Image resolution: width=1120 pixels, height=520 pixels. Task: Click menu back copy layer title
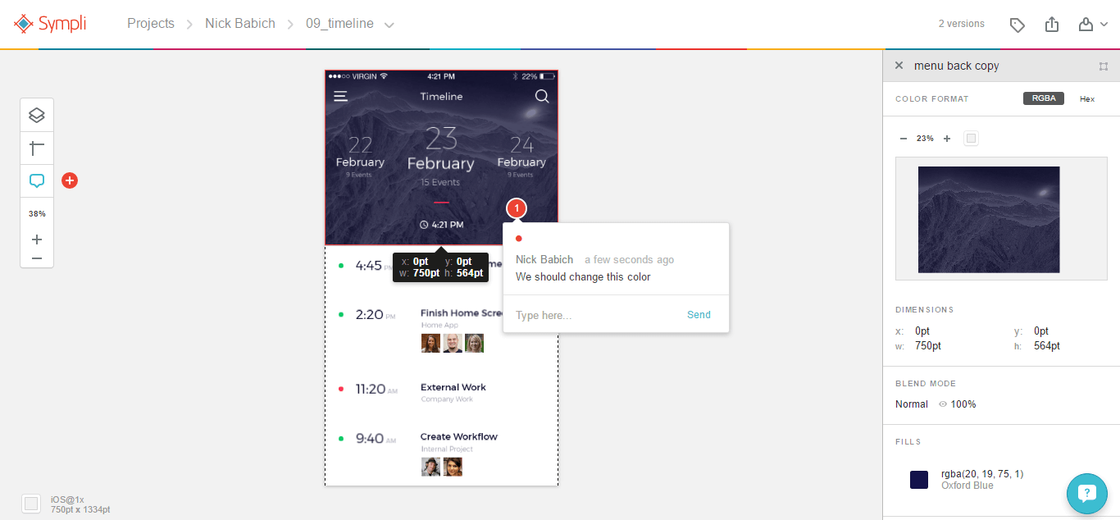click(x=957, y=66)
